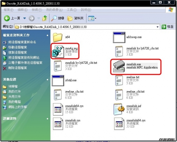Select the readme_cht.txt file icon

[x=119, y=95]
